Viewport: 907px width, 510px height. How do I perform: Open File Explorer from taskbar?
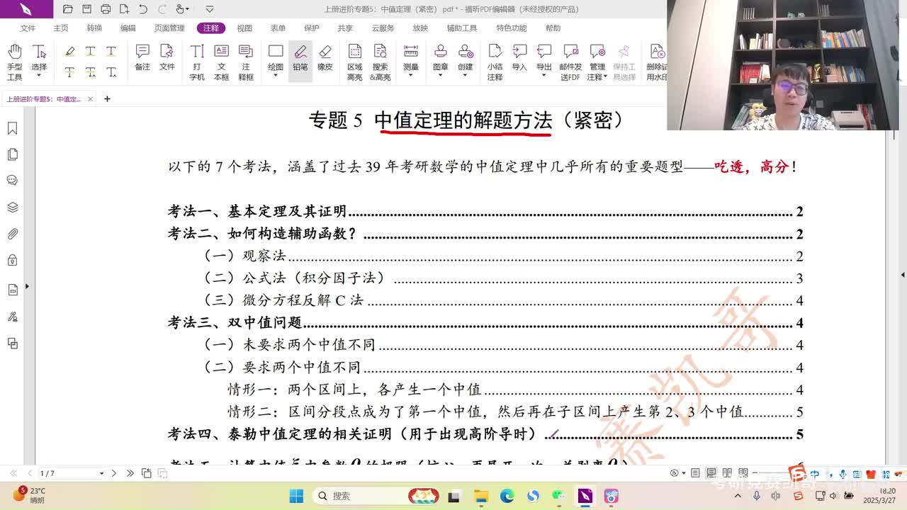click(480, 496)
